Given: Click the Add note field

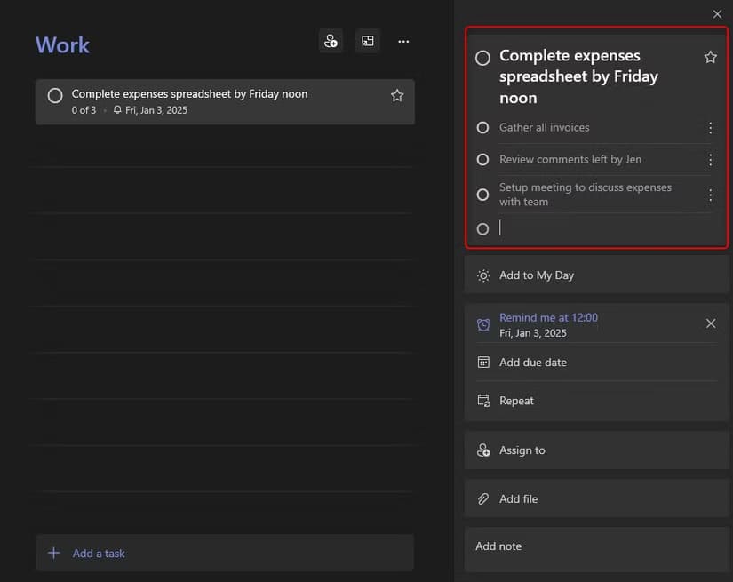Looking at the screenshot, I should coord(596,549).
